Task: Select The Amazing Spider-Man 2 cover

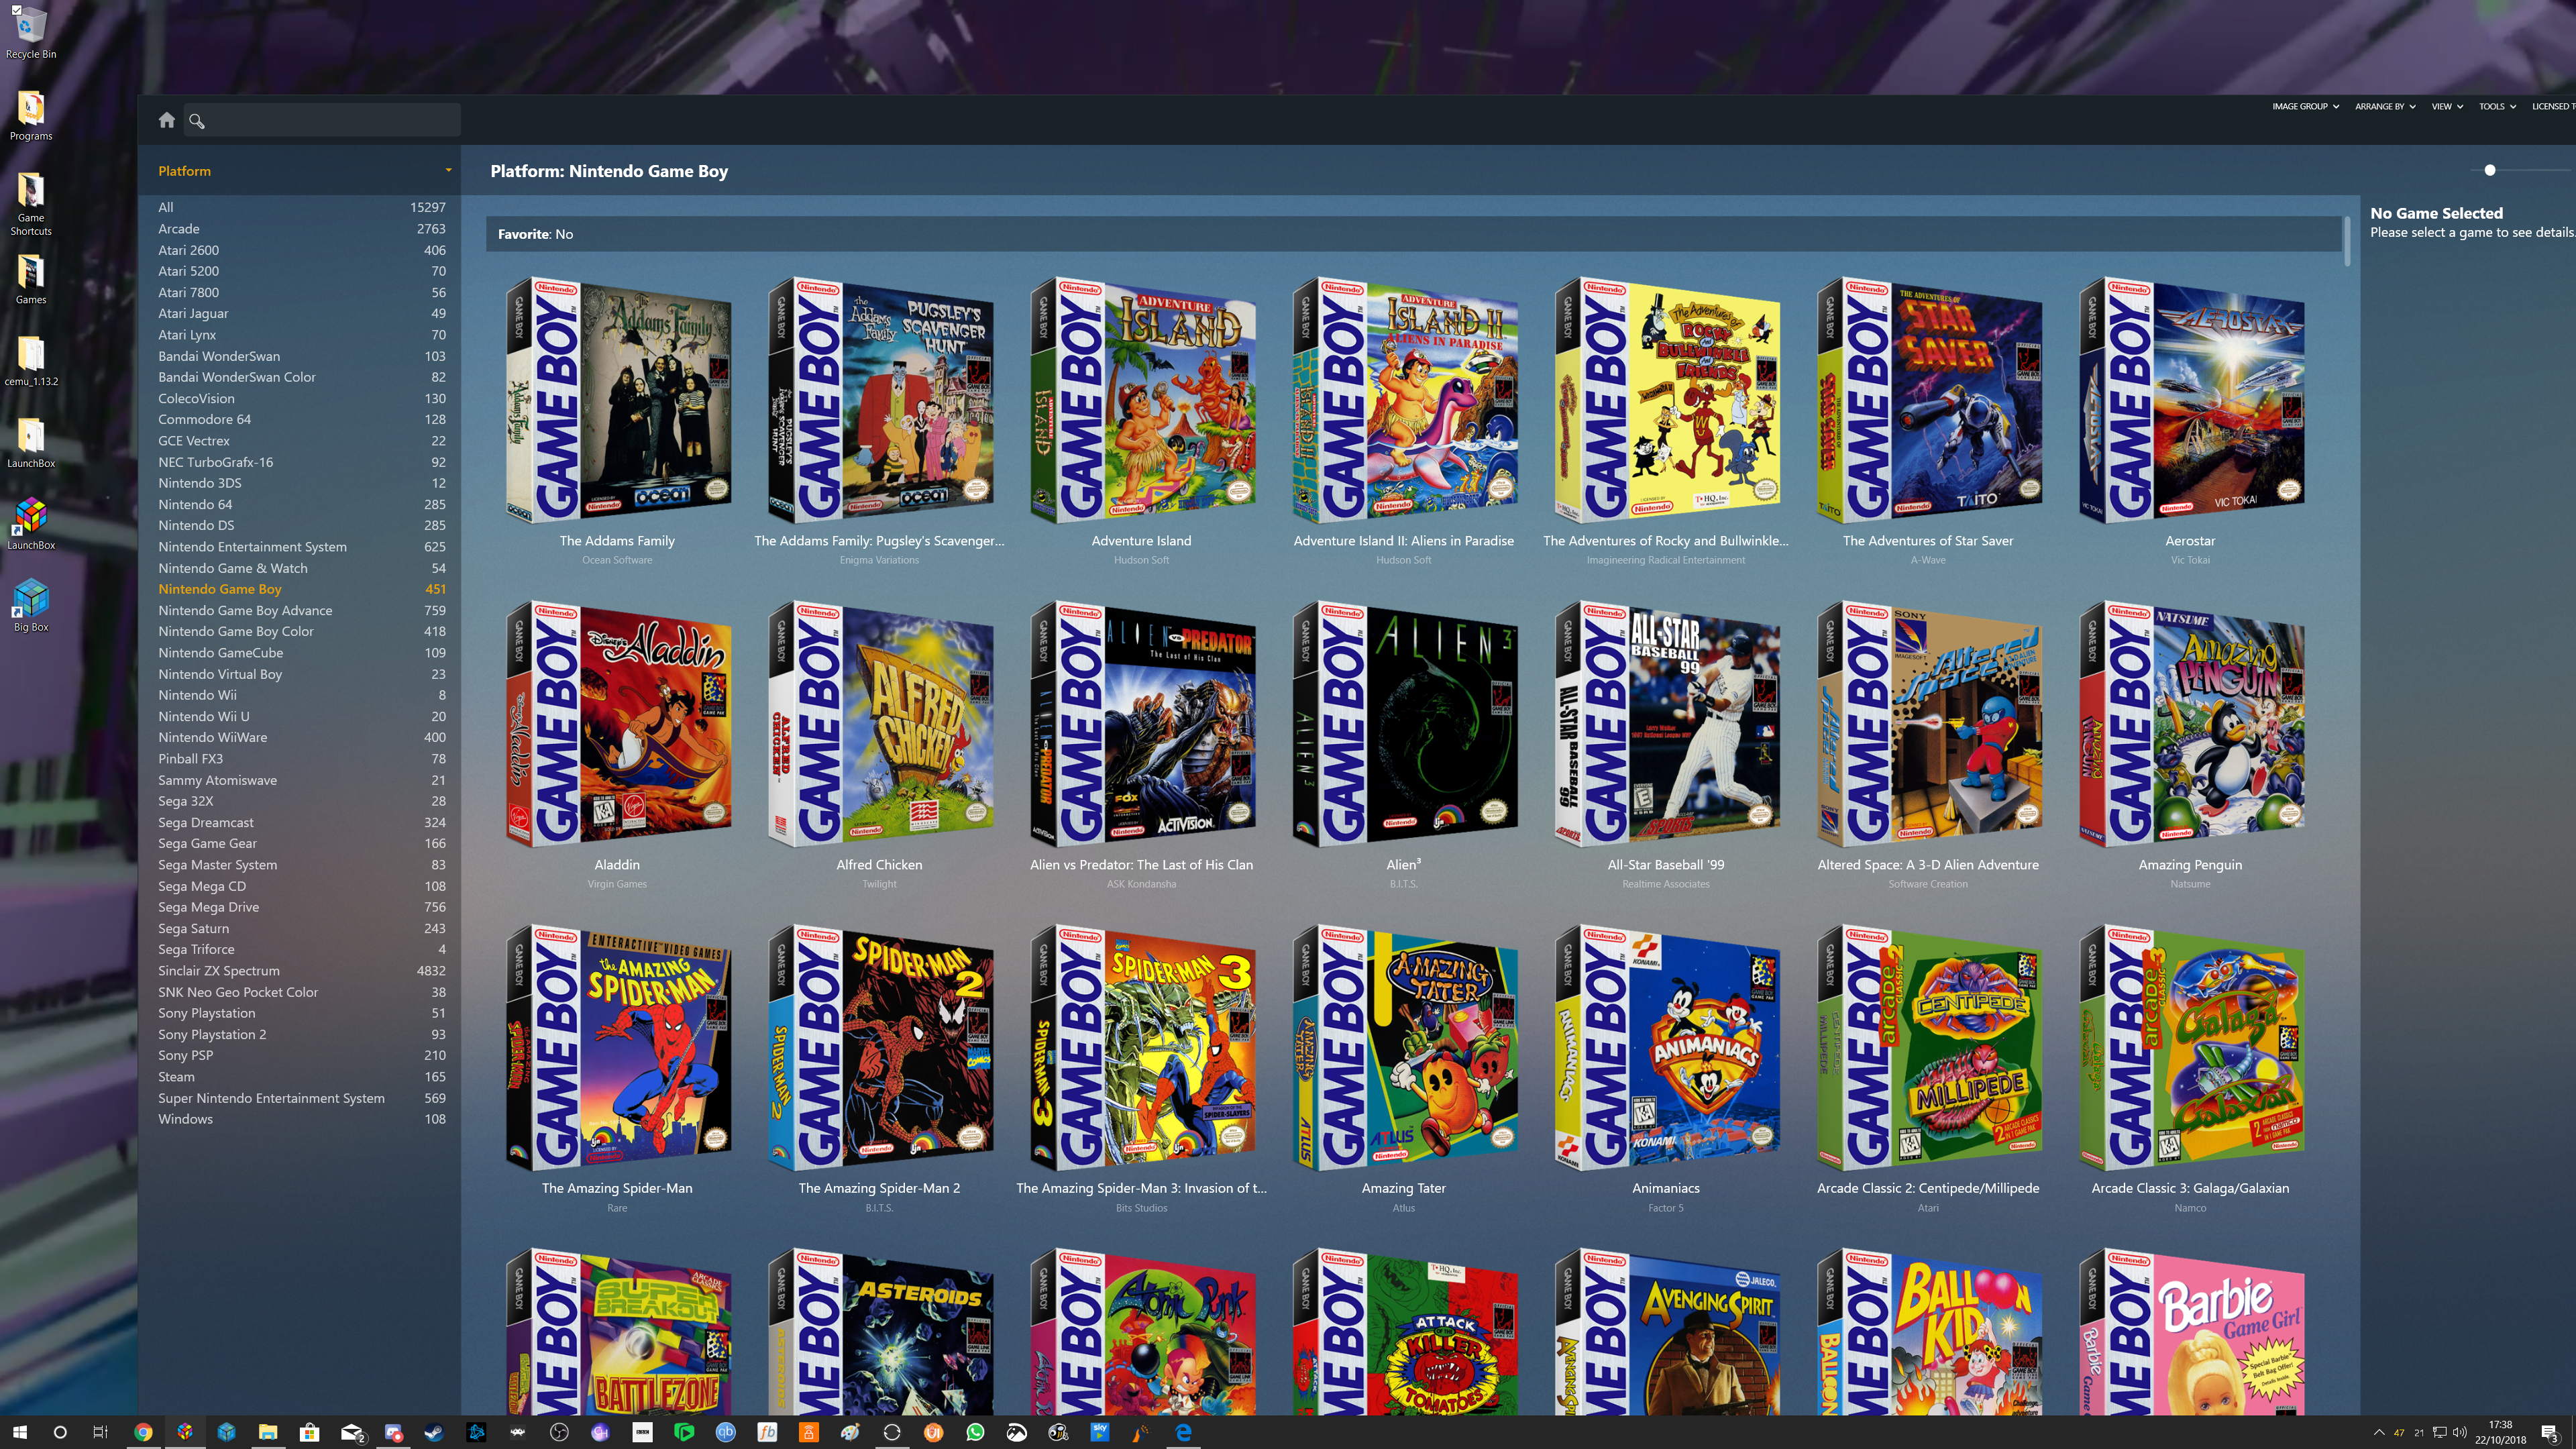Action: (x=880, y=1048)
